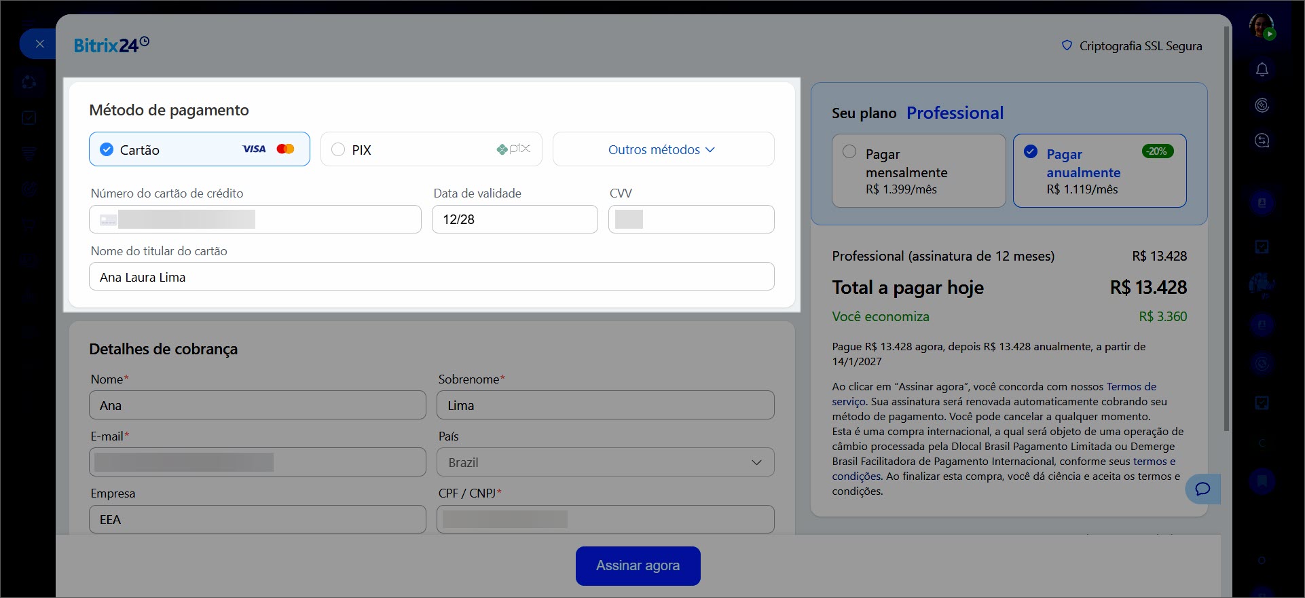Open the notifications bell in right sidebar
The width and height of the screenshot is (1305, 598).
pyautogui.click(x=1262, y=70)
